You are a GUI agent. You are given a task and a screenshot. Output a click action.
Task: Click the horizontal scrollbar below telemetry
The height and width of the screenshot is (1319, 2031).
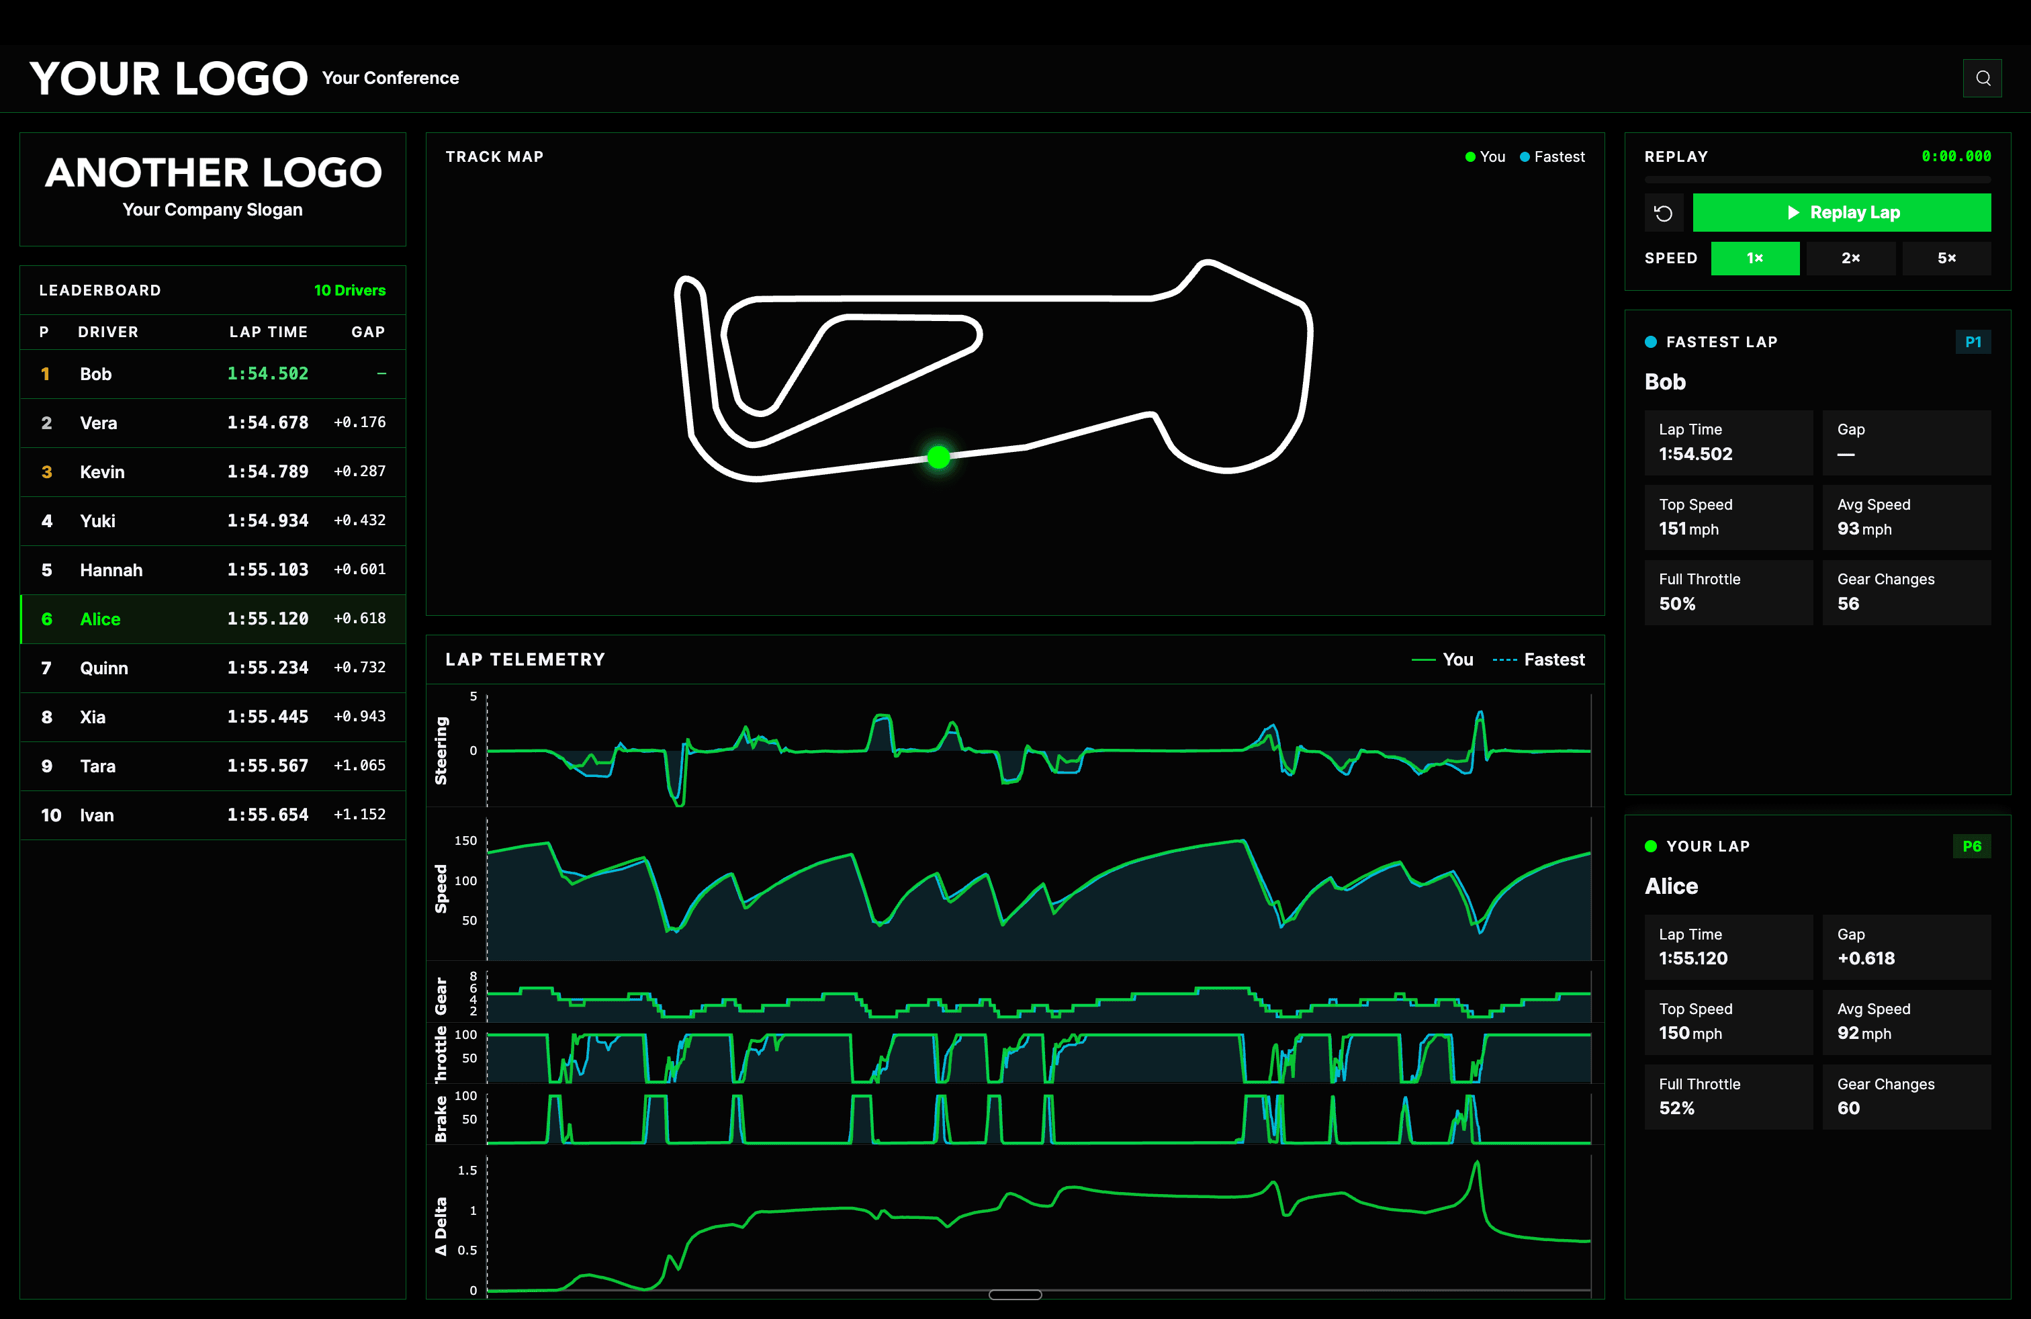pyautogui.click(x=1015, y=1294)
